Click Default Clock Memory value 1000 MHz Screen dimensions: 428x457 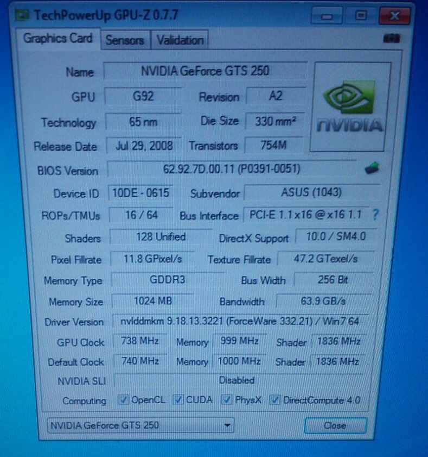[x=239, y=361]
